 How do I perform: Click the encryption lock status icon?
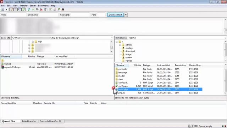click(189, 126)
